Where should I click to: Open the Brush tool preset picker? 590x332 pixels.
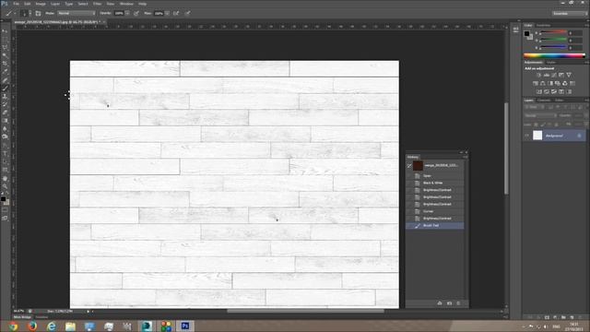11,13
